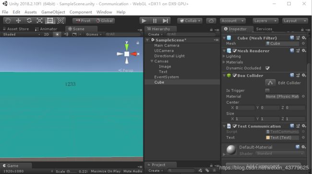Image resolution: width=312 pixels, height=174 pixels.
Task: Open the Layout dropdown
Action: click(295, 21)
